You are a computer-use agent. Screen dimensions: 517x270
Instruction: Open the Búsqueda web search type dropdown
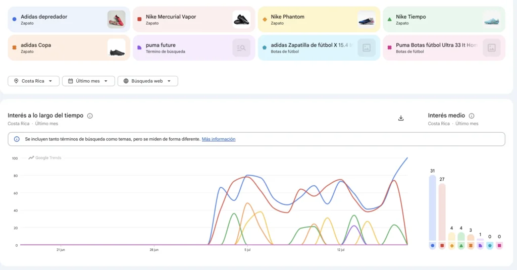[148, 81]
